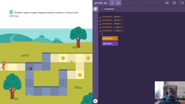185x104 pixels.
Task: Undo using the curved arrow button
Action: click(x=118, y=3)
